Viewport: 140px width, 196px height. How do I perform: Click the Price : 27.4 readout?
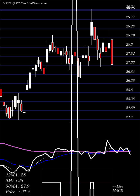click(x=18, y=192)
